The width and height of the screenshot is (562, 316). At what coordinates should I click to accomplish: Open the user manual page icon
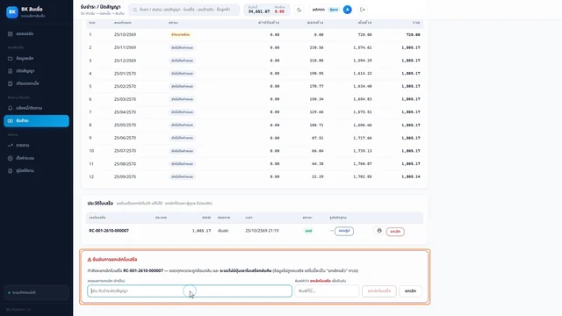(10, 171)
